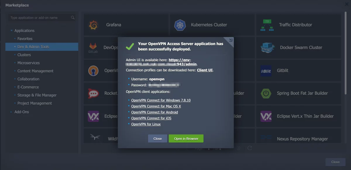This screenshot has width=351, height=170.
Task: Minimize the deployment dialog with the corner arrow
Action: [x=230, y=40]
